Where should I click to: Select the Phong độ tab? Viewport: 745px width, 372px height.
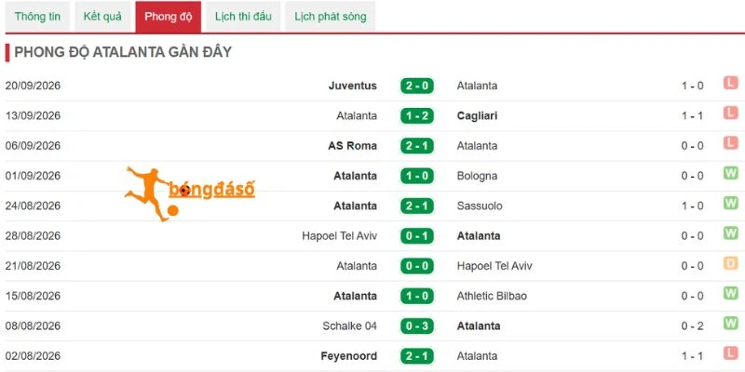(169, 17)
